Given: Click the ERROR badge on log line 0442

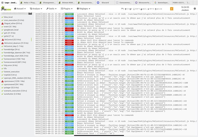Looking at the screenshot, I should [x=69, y=18].
